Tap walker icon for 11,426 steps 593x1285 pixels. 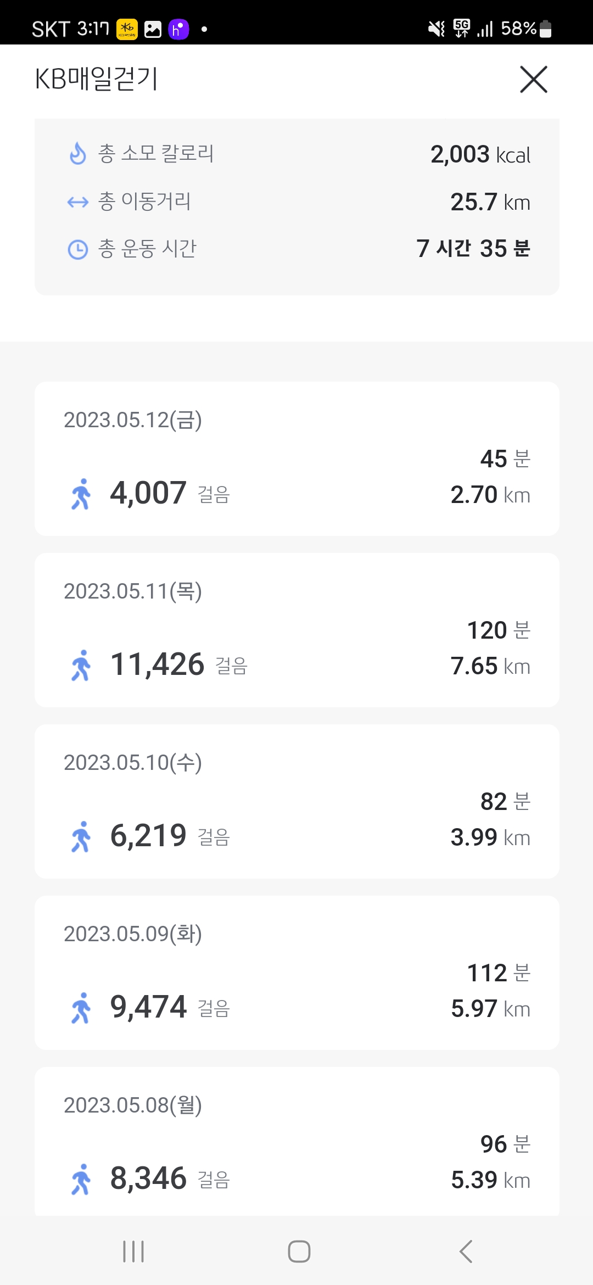pos(81,666)
